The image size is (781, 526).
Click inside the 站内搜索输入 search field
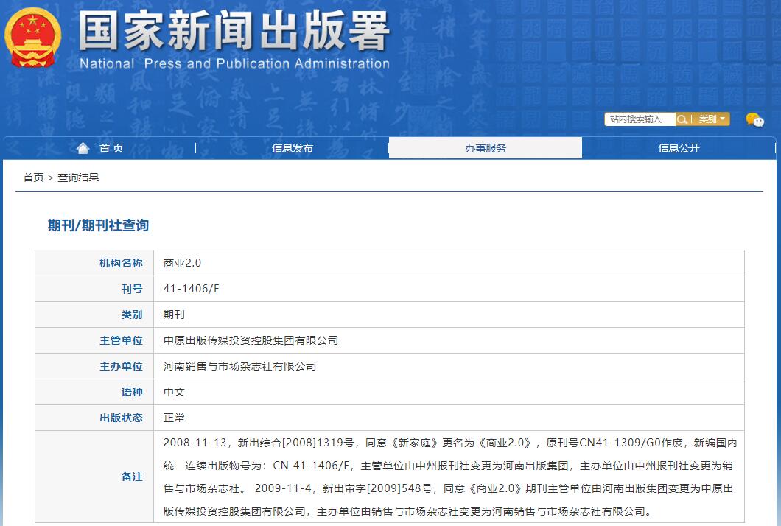(x=640, y=119)
